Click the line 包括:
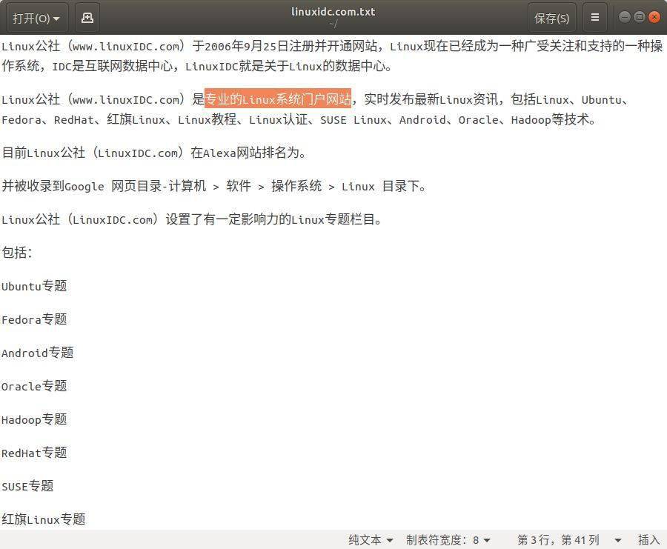Viewport: 667px width, 549px height. click(x=17, y=253)
